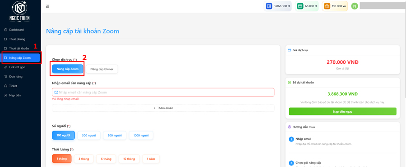Viewport: 406px width, 167px height.
Task: Click the Dashboard gauge icon
Action: coord(6,30)
